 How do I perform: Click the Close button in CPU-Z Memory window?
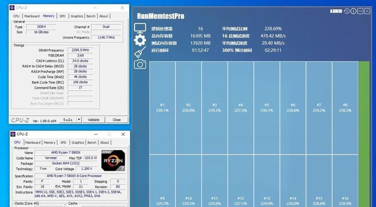coord(117,120)
